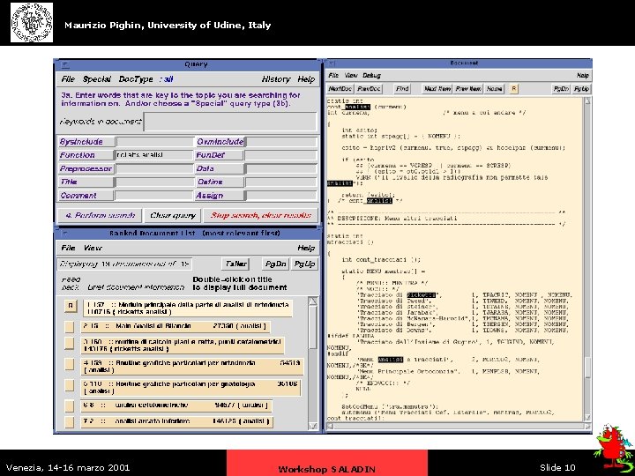Click the Keywords in document input field
The width and height of the screenshot is (635, 476).
[229, 122]
